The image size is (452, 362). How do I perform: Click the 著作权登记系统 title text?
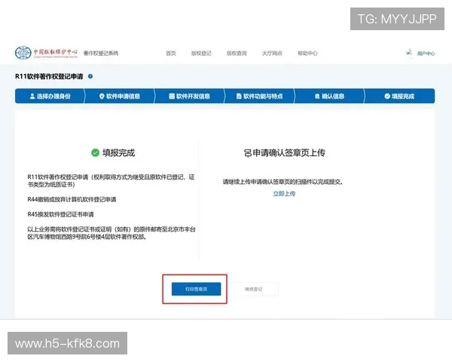point(101,53)
